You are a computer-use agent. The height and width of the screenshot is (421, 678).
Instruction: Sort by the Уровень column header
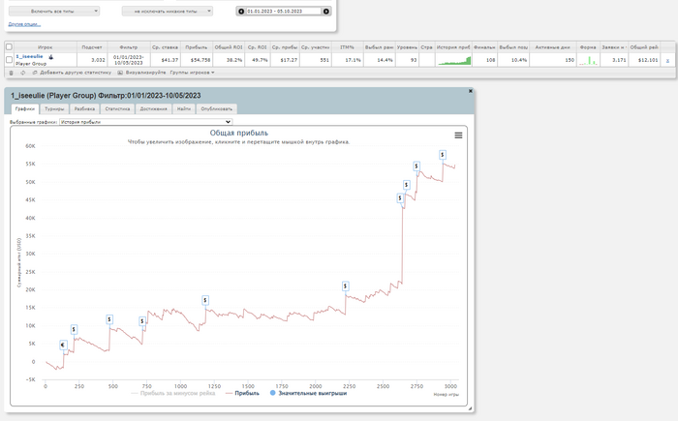tap(407, 47)
